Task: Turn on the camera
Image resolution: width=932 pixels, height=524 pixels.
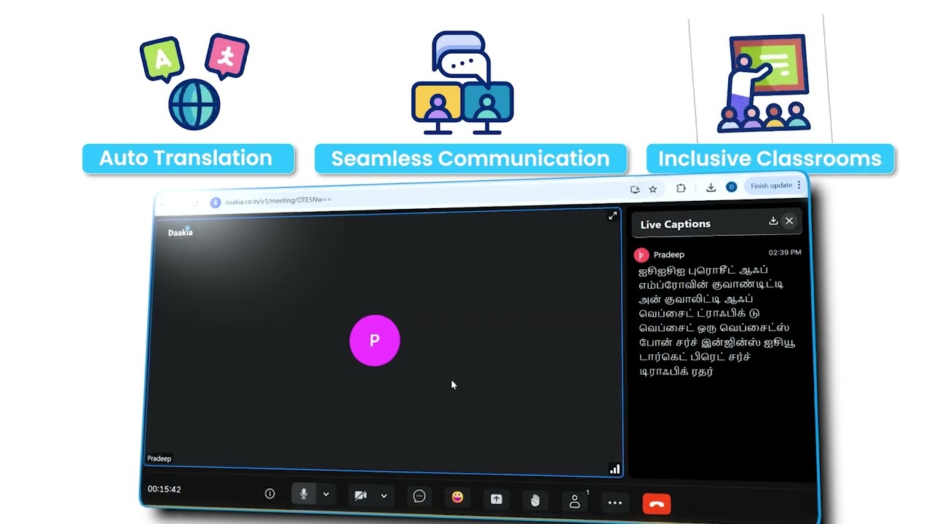Action: click(360, 495)
